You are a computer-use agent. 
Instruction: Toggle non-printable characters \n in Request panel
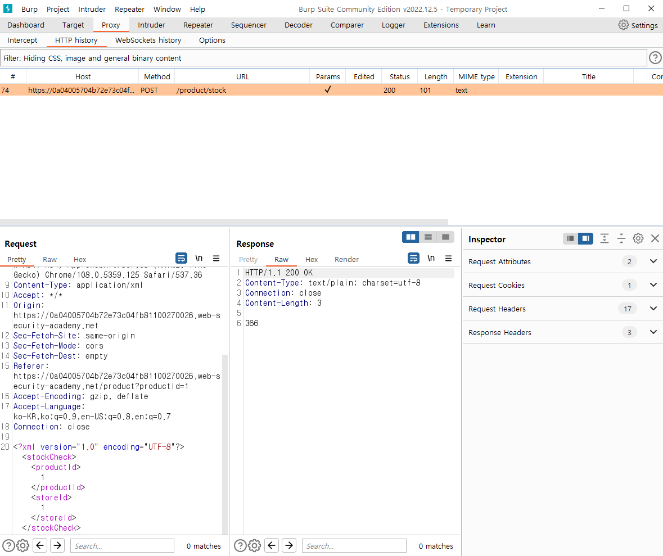tap(199, 258)
